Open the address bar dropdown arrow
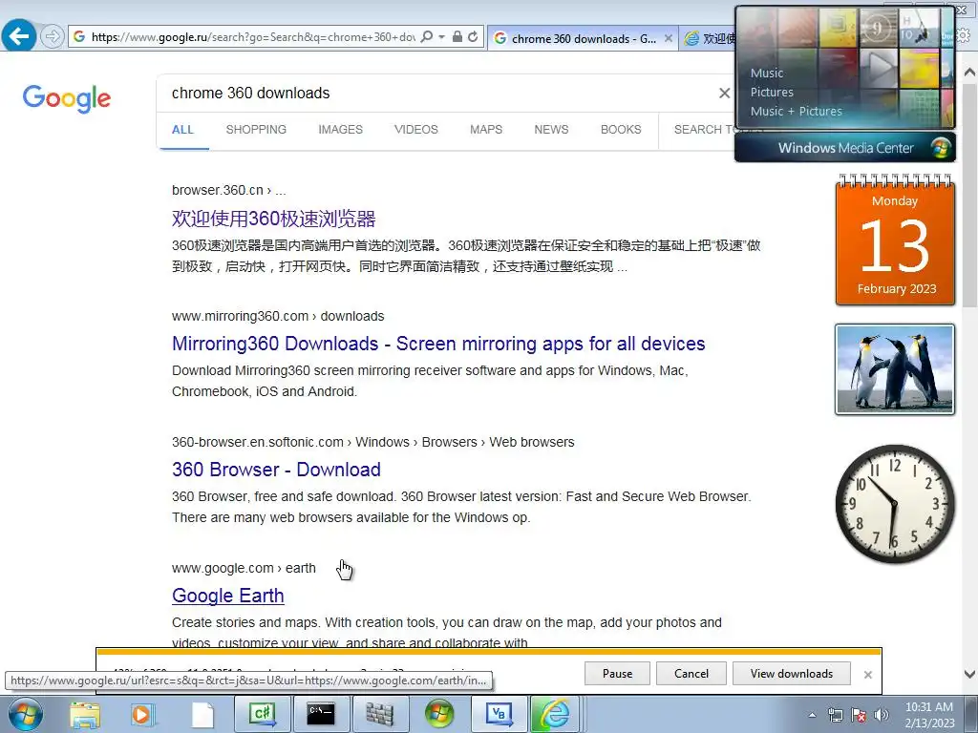 point(441,37)
